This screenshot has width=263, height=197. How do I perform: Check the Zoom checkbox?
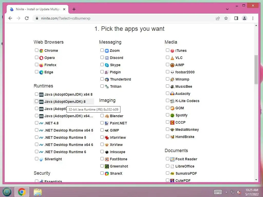pos(102,50)
